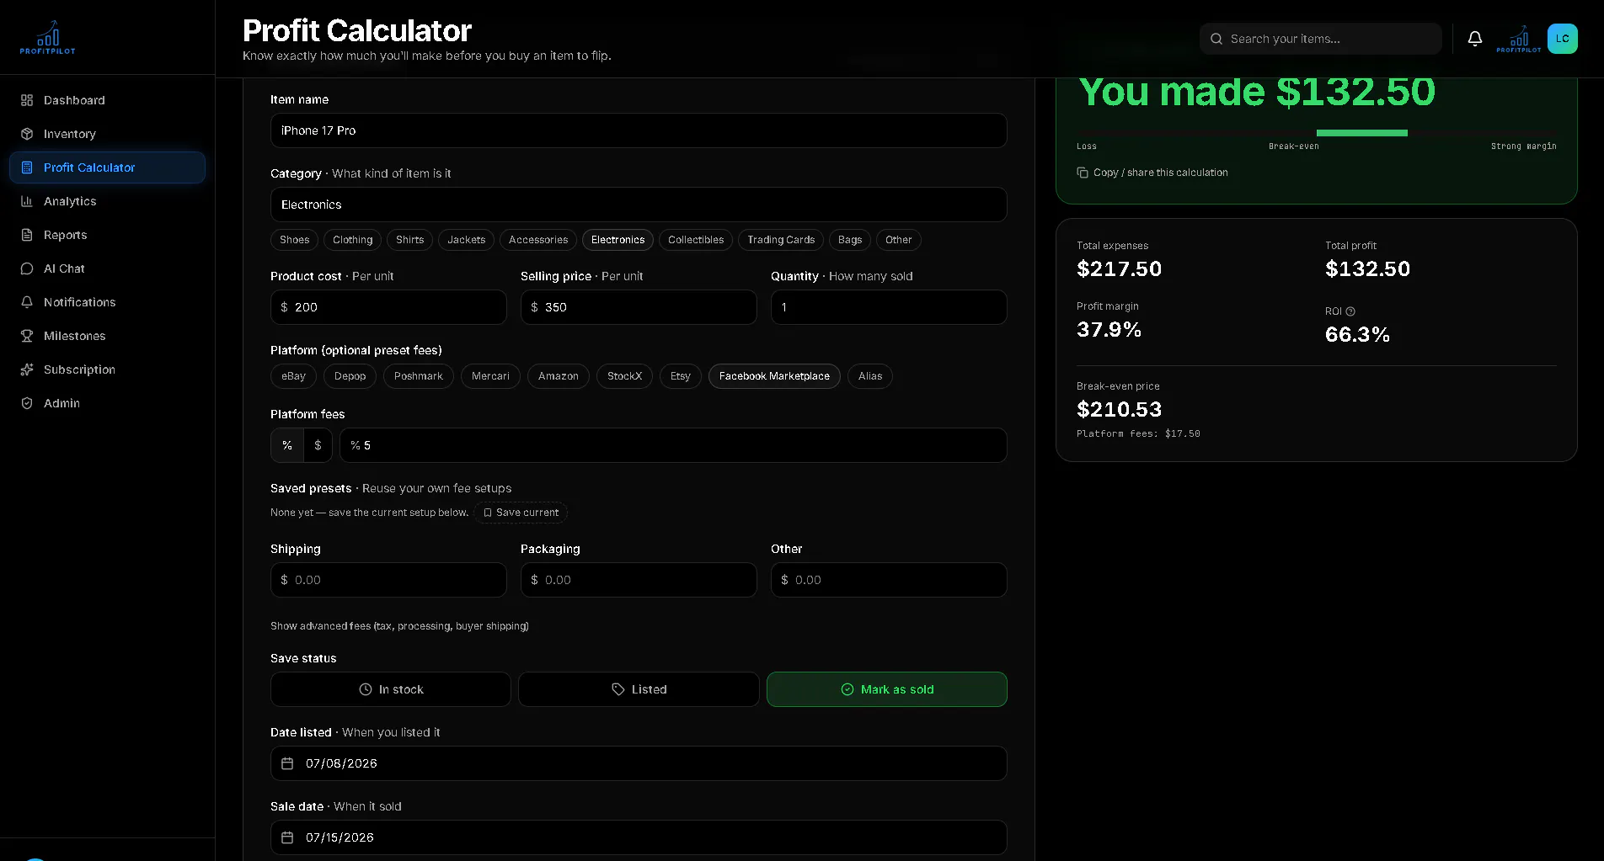The height and width of the screenshot is (861, 1604).
Task: Open the Date listed date picker field
Action: pyautogui.click(x=639, y=763)
